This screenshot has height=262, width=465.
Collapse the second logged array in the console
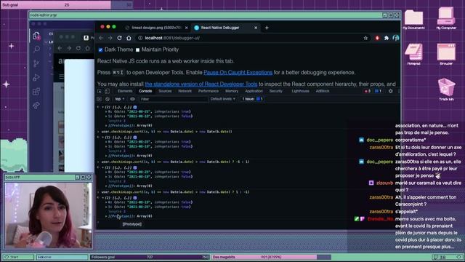pos(102,138)
